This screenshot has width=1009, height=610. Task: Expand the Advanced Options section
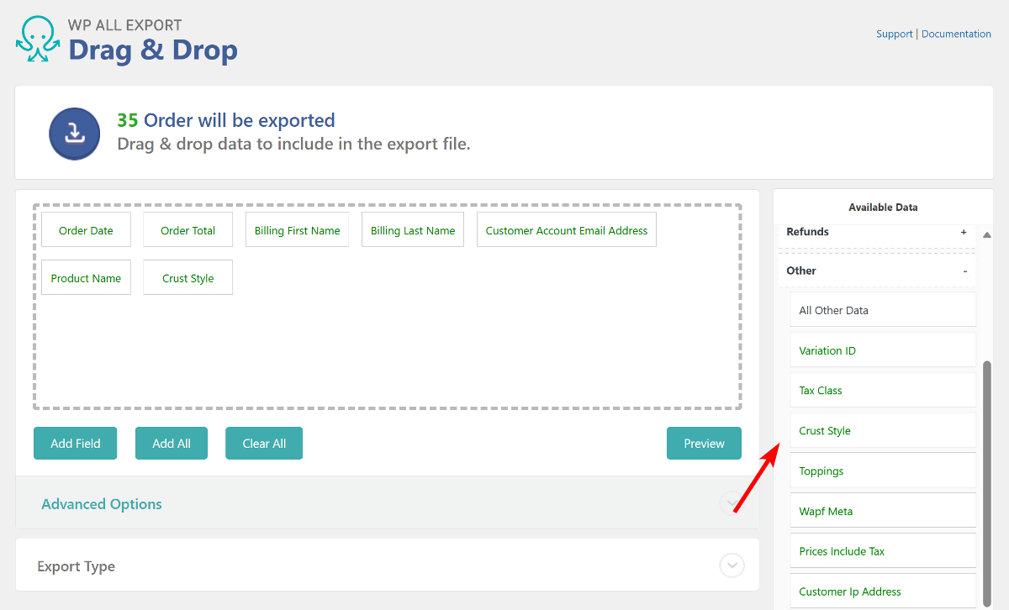[731, 503]
